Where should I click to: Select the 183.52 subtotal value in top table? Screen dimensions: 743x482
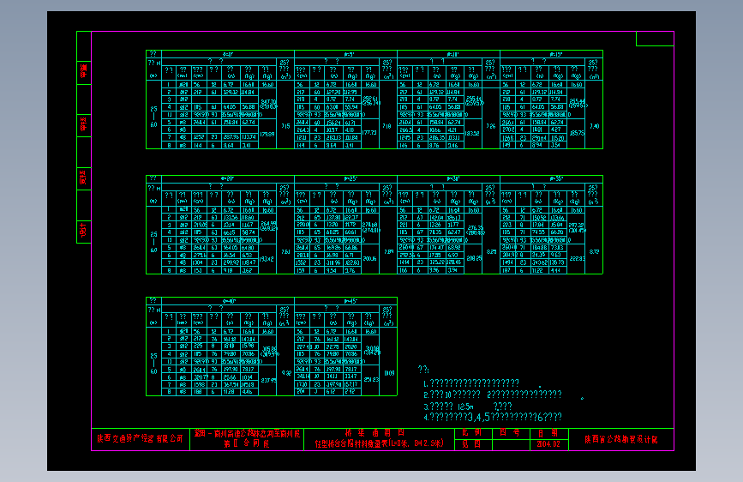pyautogui.click(x=472, y=133)
